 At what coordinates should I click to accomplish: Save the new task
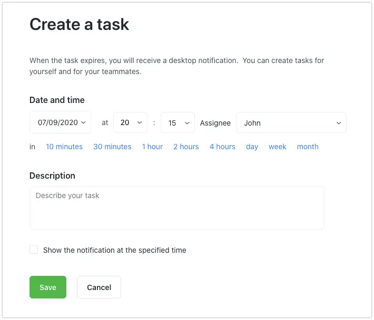coord(48,287)
